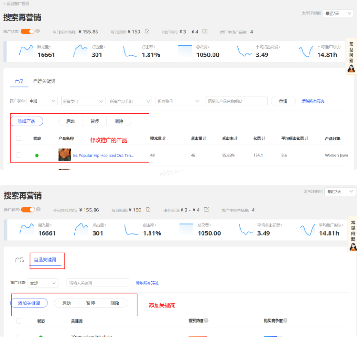The image size is (362, 337).
Task: Focus the 请输入关键词 keyword input field
Action: click(x=97, y=283)
